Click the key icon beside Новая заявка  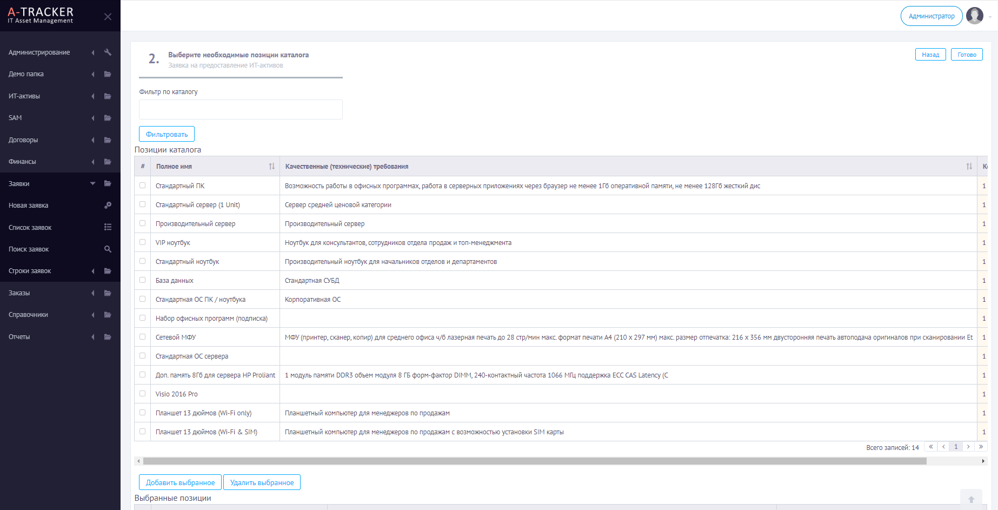tap(108, 206)
